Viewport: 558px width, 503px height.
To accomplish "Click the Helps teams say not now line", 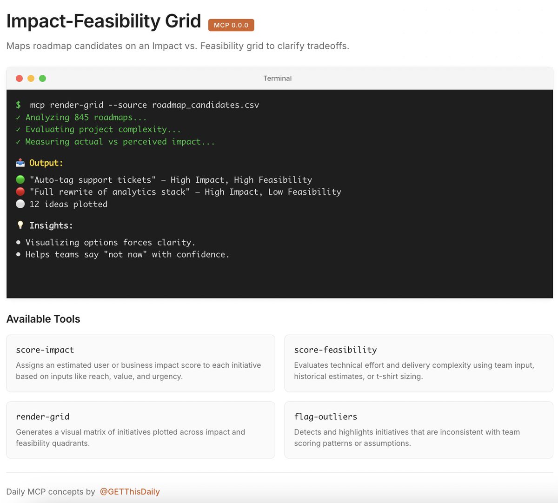I will click(x=123, y=254).
